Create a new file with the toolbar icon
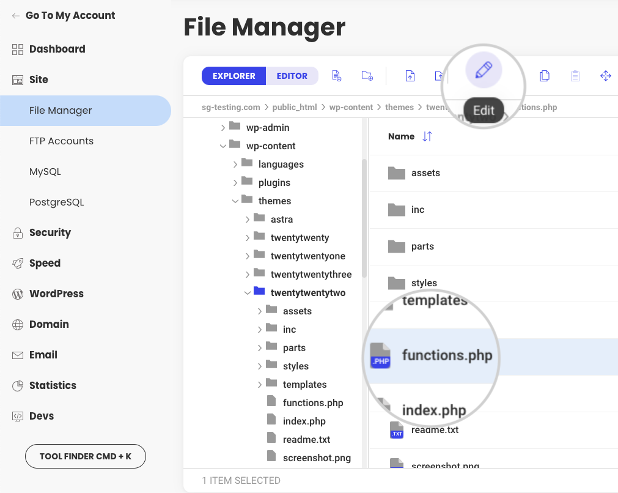Screen dimensions: 618x493 (x=337, y=76)
